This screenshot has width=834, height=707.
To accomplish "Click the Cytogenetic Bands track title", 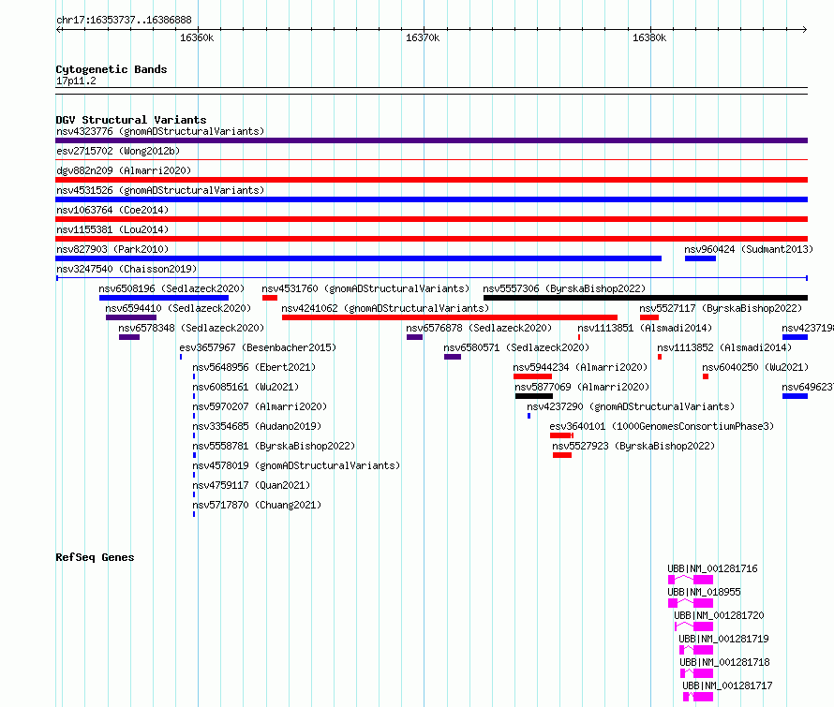I will (x=112, y=69).
